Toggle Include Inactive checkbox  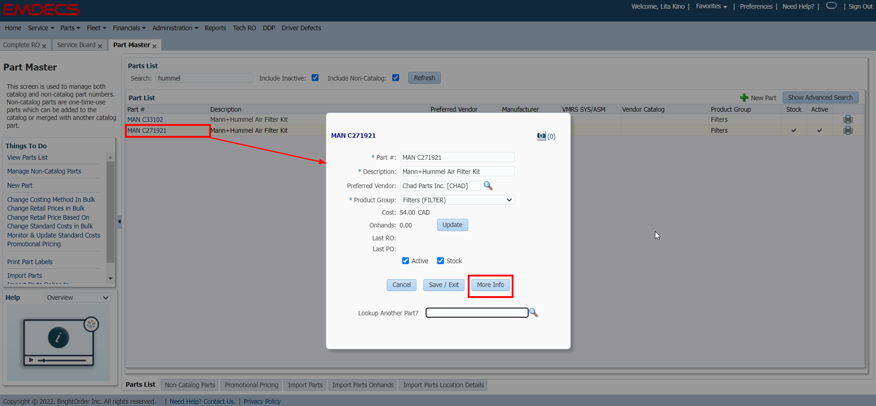[x=315, y=78]
